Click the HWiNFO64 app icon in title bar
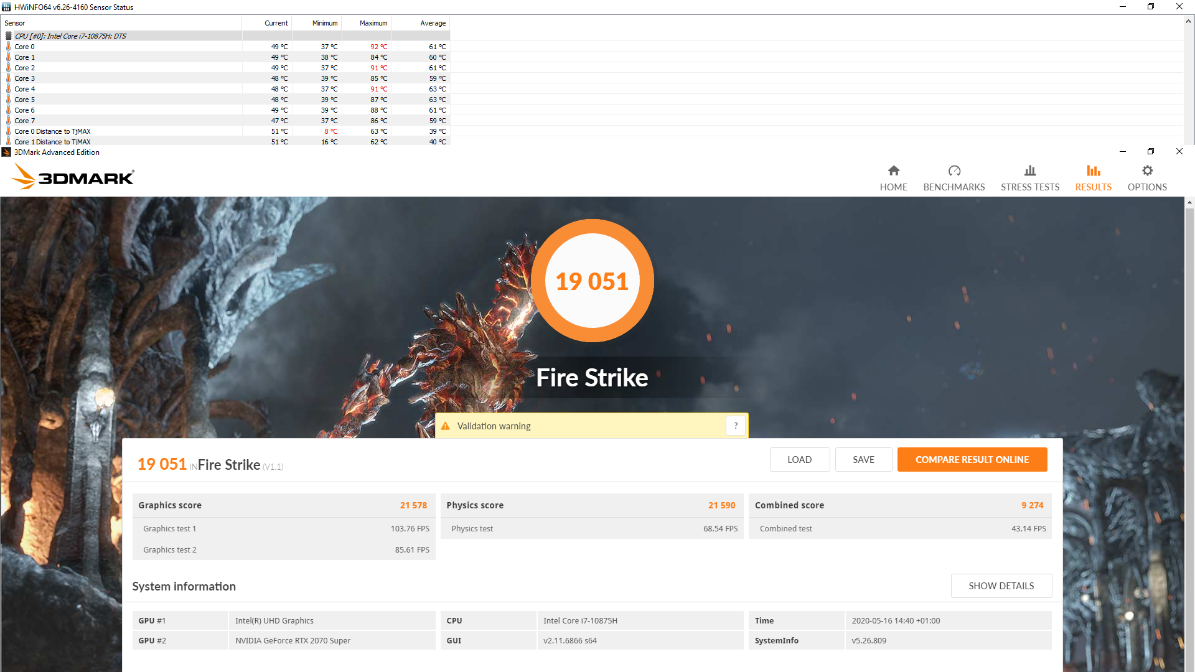 point(6,7)
